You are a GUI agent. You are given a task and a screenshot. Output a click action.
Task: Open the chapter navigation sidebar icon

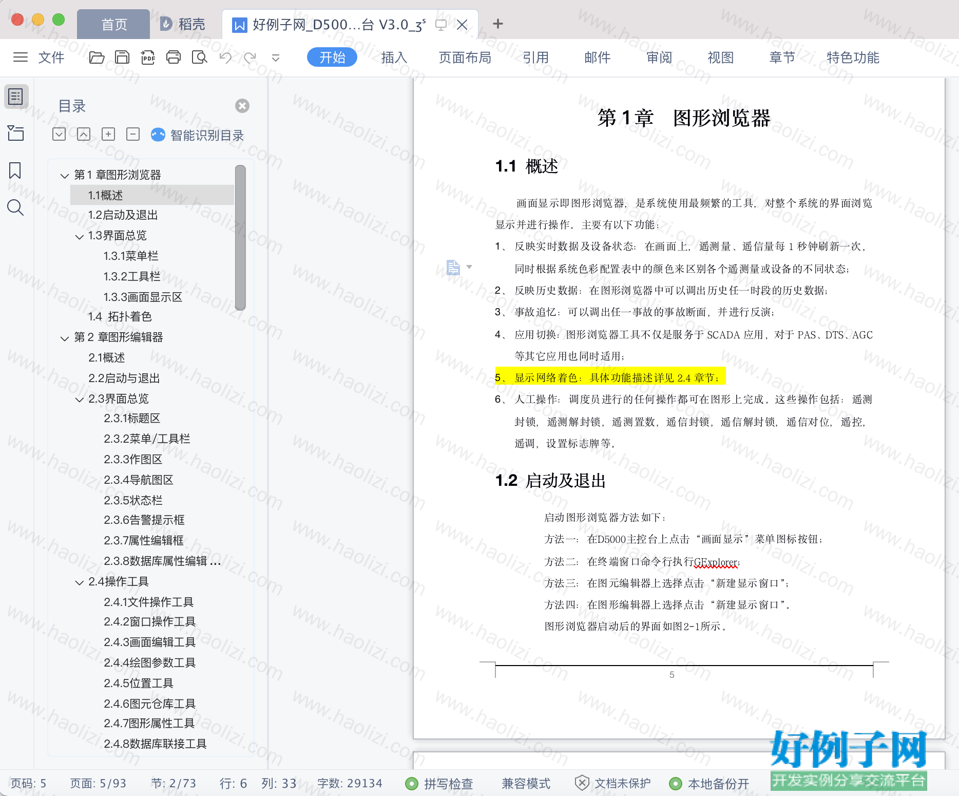tap(16, 133)
